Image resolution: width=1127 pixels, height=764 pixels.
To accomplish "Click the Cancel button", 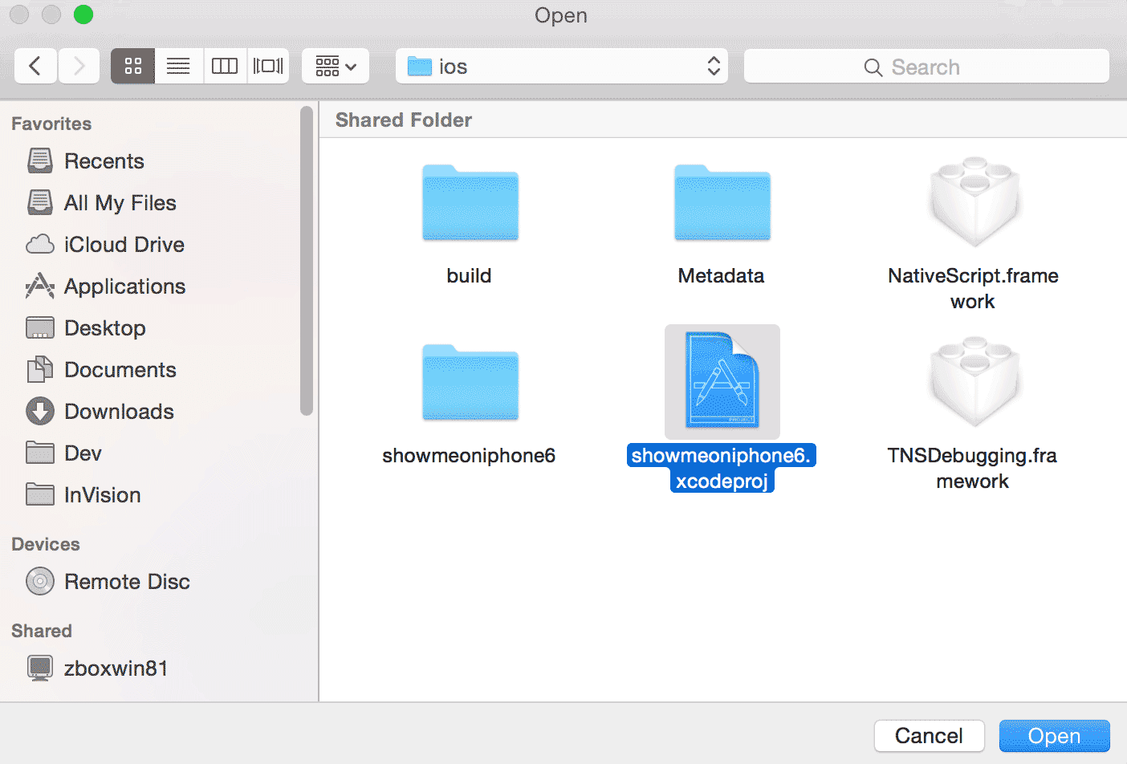I will click(929, 735).
